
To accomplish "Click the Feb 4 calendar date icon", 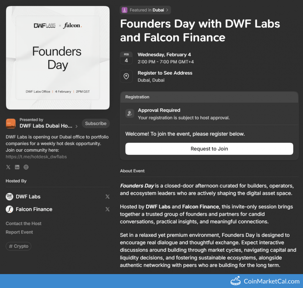I will click(x=126, y=58).
